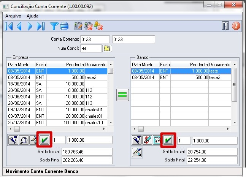Go to last record arrow
This screenshot has height=177, width=246.
pos(41,26)
